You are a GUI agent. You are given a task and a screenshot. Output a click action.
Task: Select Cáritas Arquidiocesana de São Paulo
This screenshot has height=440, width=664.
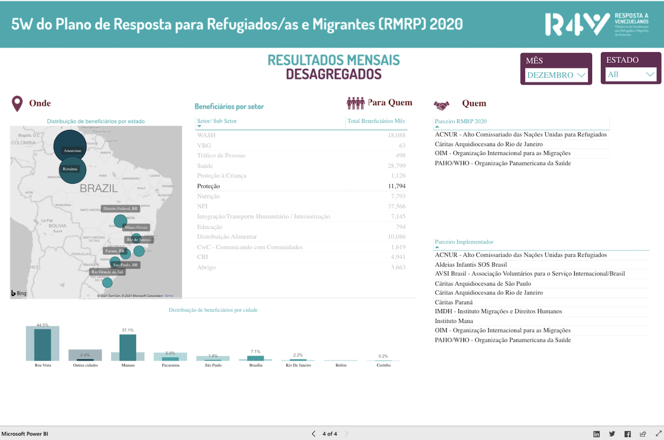pos(541,284)
